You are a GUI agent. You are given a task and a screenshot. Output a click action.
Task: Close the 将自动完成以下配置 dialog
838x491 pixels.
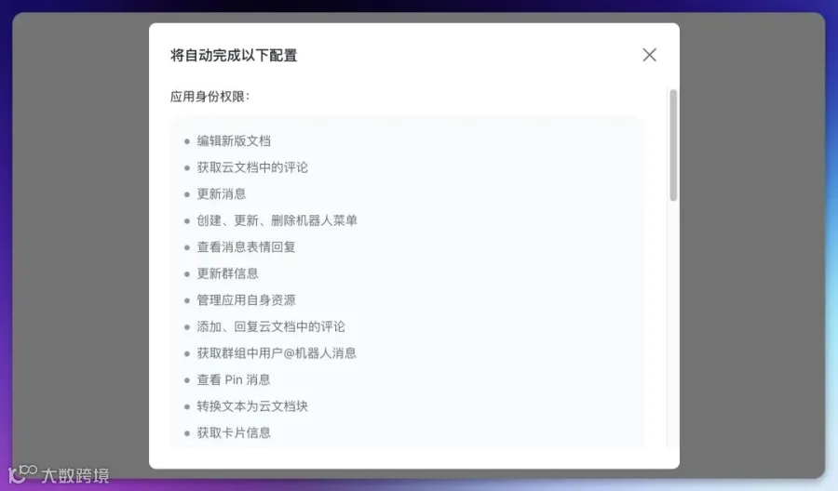(649, 55)
